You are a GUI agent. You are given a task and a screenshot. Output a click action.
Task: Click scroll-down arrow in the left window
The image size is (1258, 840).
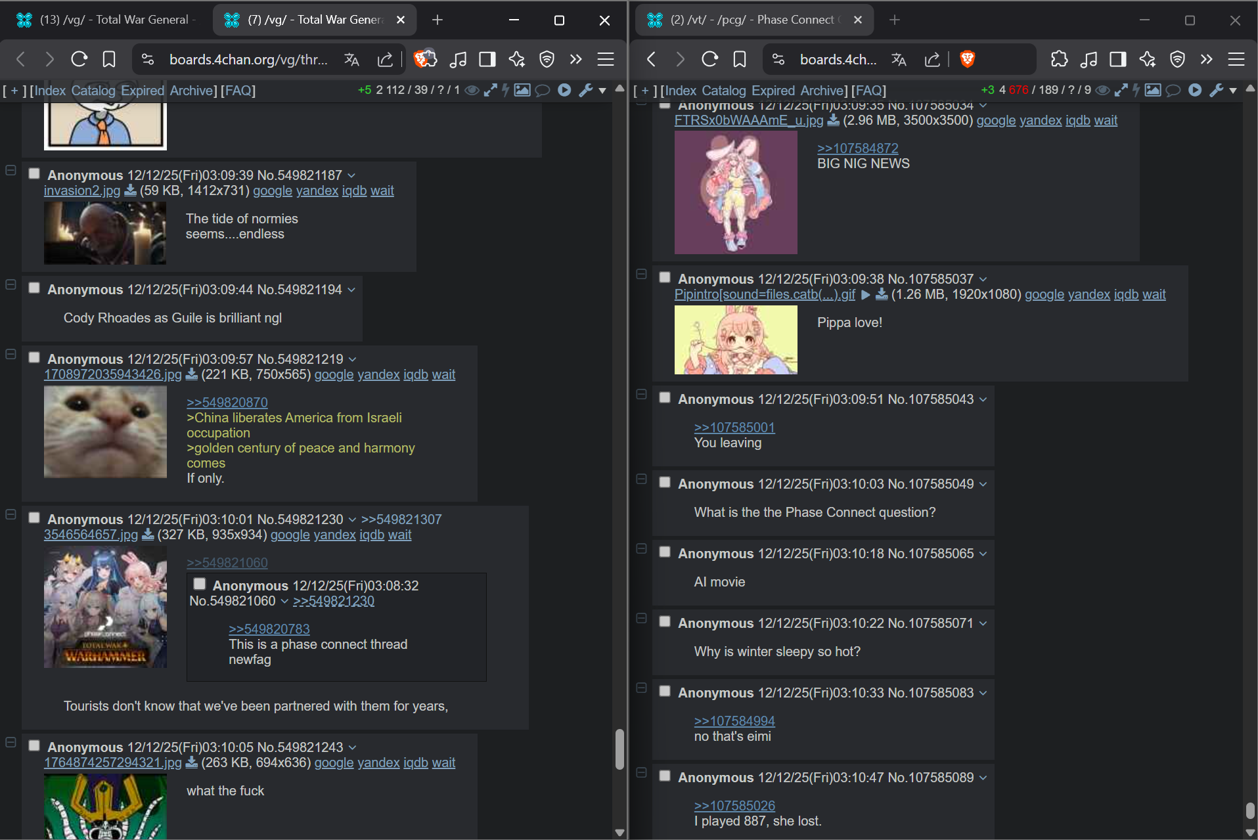coord(619,832)
